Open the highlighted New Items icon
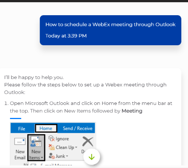188x168 pixels. (x=36, y=142)
